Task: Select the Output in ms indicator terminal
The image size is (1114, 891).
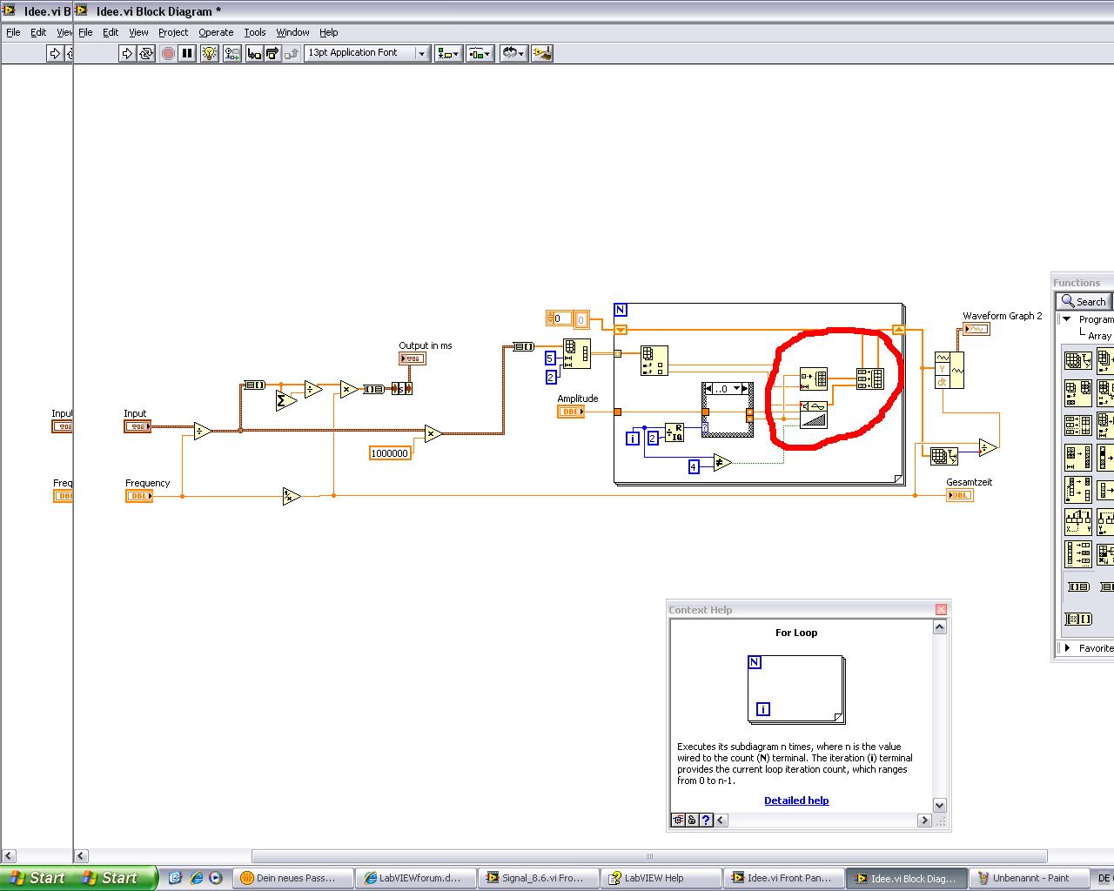Action: point(412,358)
